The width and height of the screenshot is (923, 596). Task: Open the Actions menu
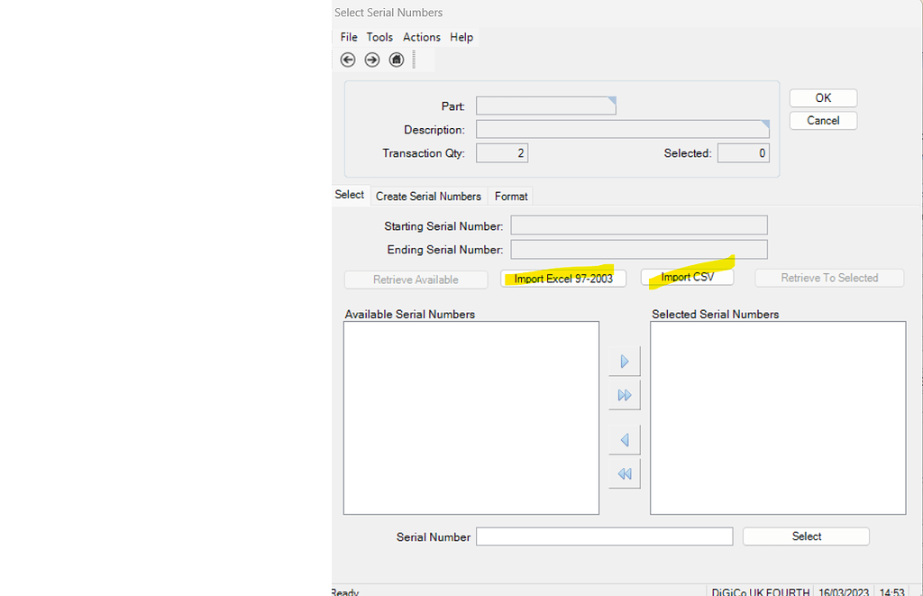click(421, 37)
